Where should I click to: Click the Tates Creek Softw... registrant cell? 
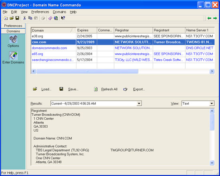coord(169,60)
